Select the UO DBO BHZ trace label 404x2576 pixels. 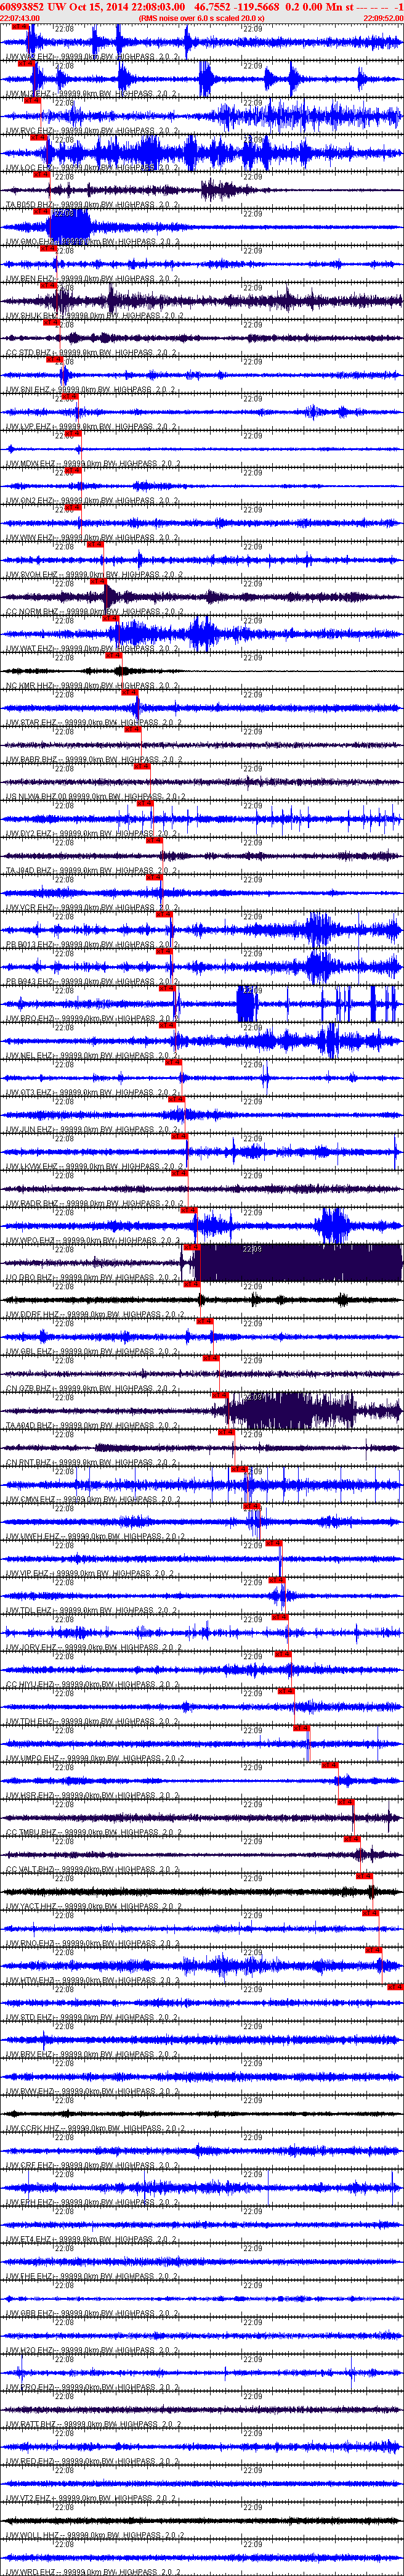(93, 1277)
